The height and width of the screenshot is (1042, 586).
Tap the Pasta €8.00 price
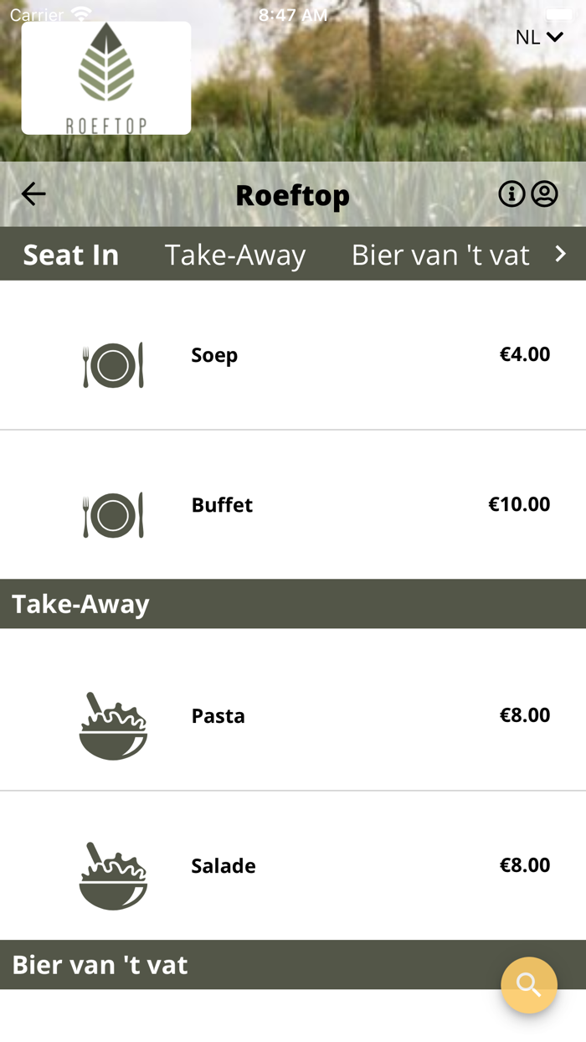click(x=525, y=715)
